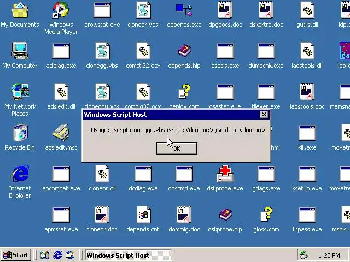Select the Windows Script Host taskbar button
This screenshot has height=262, width=350.
point(128,255)
